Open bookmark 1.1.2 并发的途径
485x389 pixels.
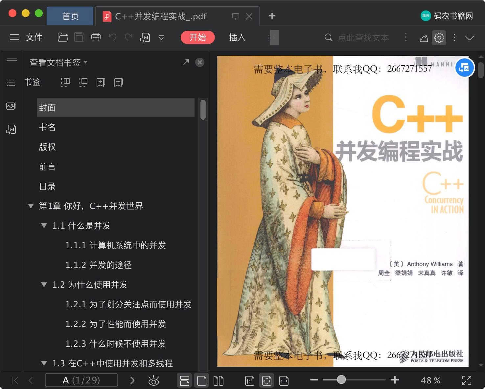point(99,265)
